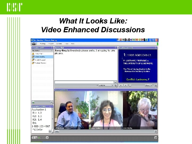Add a new layout with the plus button
This screenshot has width=192, height=144.
coord(47,138)
